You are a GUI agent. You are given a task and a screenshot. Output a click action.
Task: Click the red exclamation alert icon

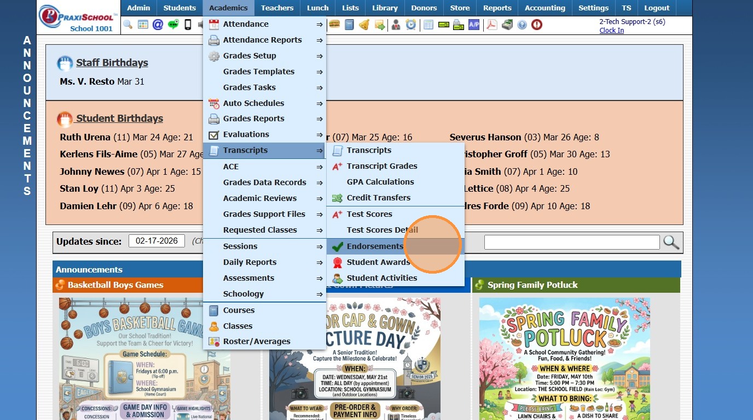537,25
